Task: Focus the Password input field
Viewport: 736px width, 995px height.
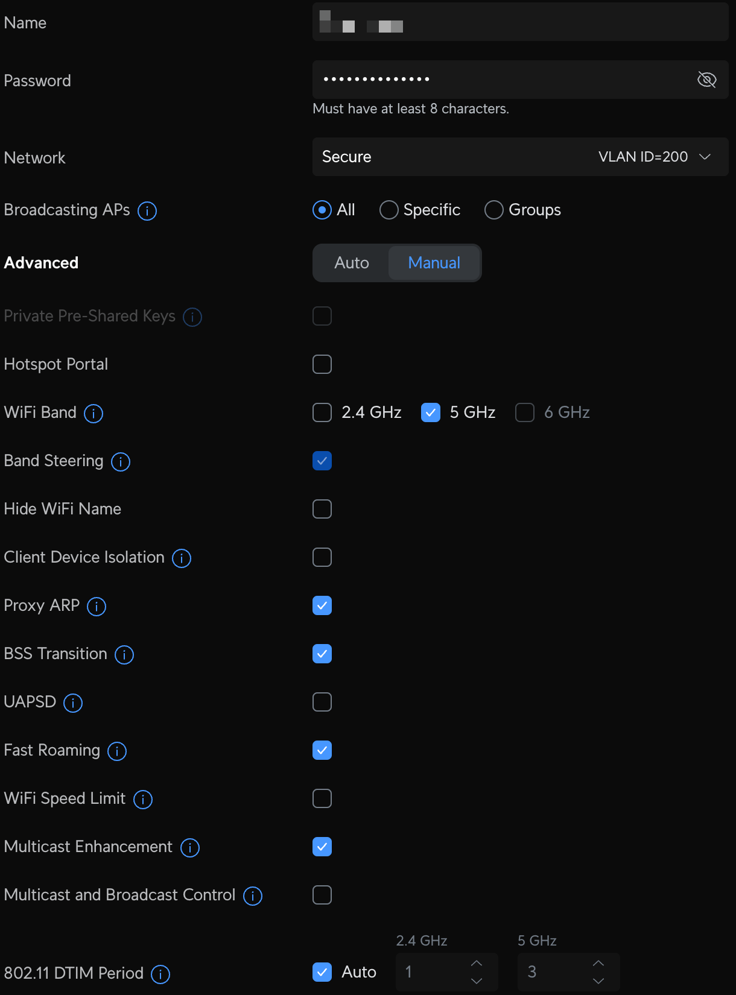Action: point(521,80)
